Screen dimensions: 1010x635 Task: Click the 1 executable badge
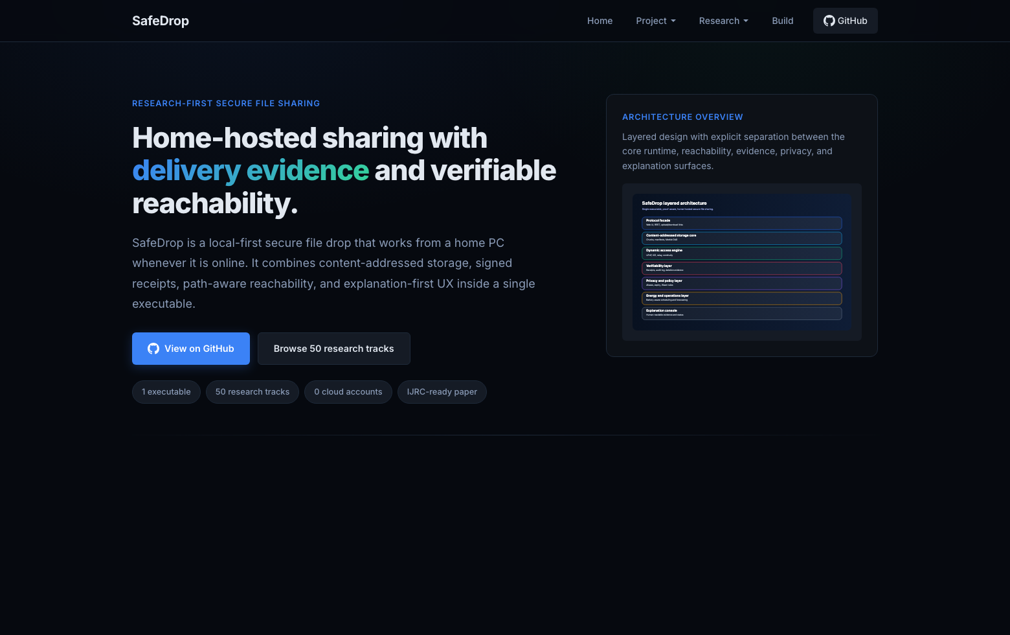pos(166,392)
